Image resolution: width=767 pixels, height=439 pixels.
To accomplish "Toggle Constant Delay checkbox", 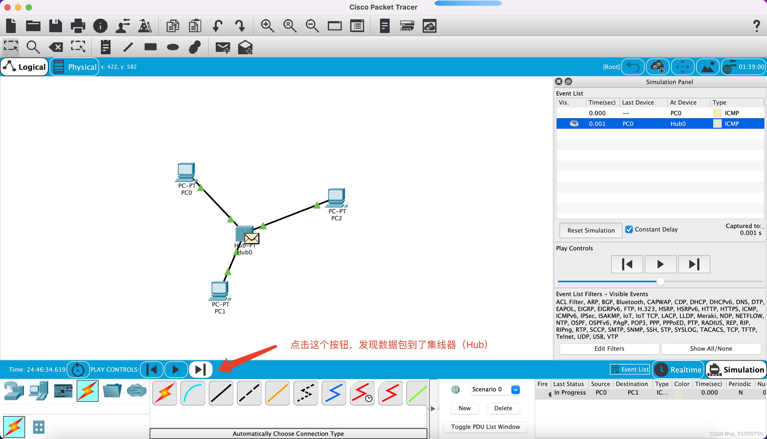I will tap(629, 229).
